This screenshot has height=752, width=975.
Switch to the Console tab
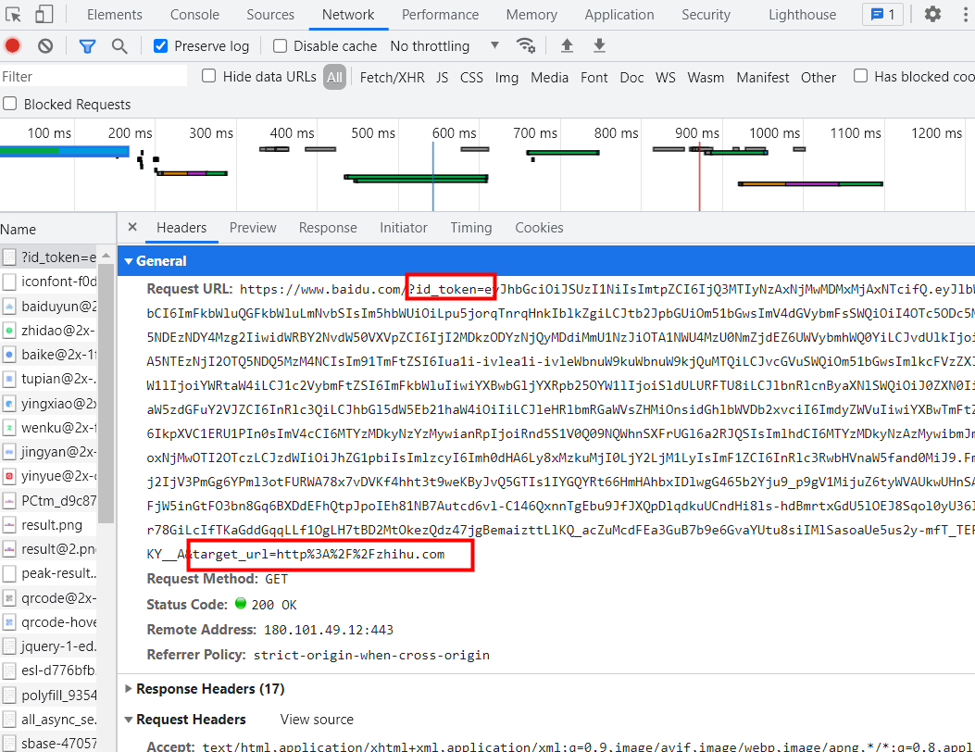[x=194, y=15]
